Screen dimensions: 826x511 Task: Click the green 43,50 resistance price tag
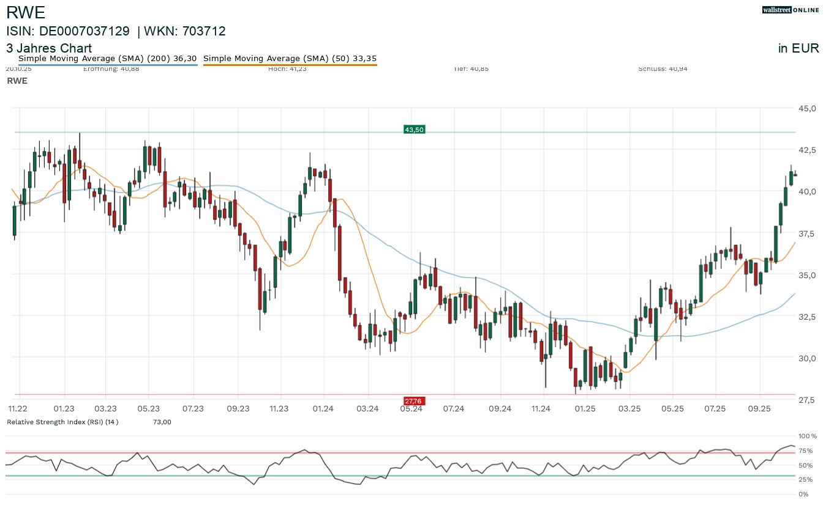414,130
